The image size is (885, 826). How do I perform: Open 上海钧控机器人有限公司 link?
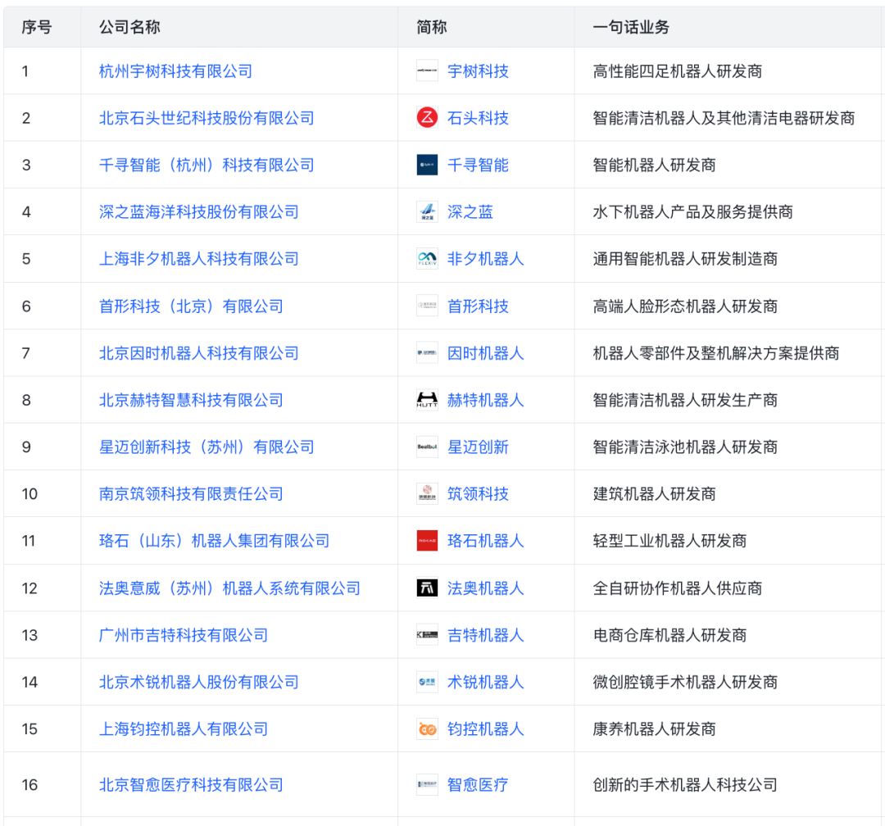click(184, 728)
